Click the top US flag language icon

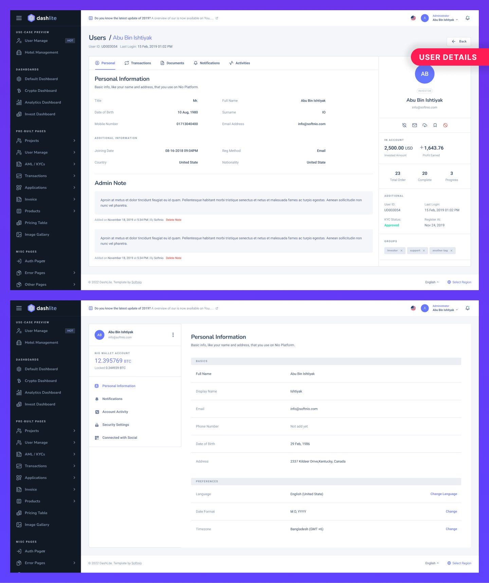(x=413, y=18)
